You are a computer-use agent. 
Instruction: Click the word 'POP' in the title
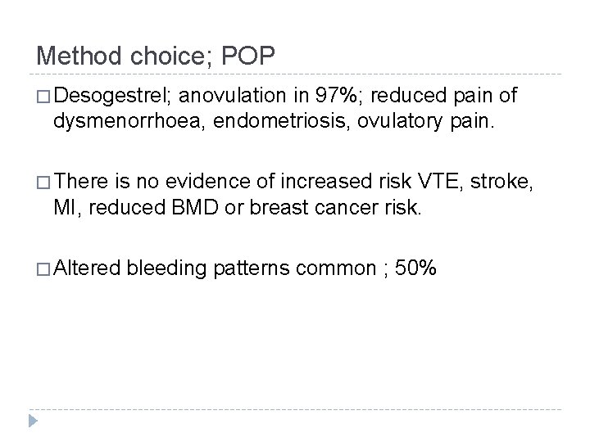coord(248,56)
